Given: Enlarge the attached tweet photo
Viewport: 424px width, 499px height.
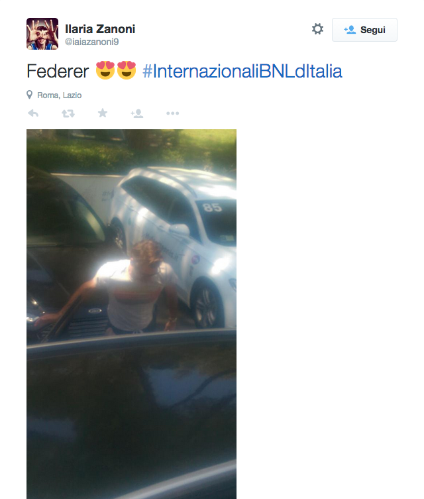Looking at the screenshot, I should pyautogui.click(x=131, y=314).
